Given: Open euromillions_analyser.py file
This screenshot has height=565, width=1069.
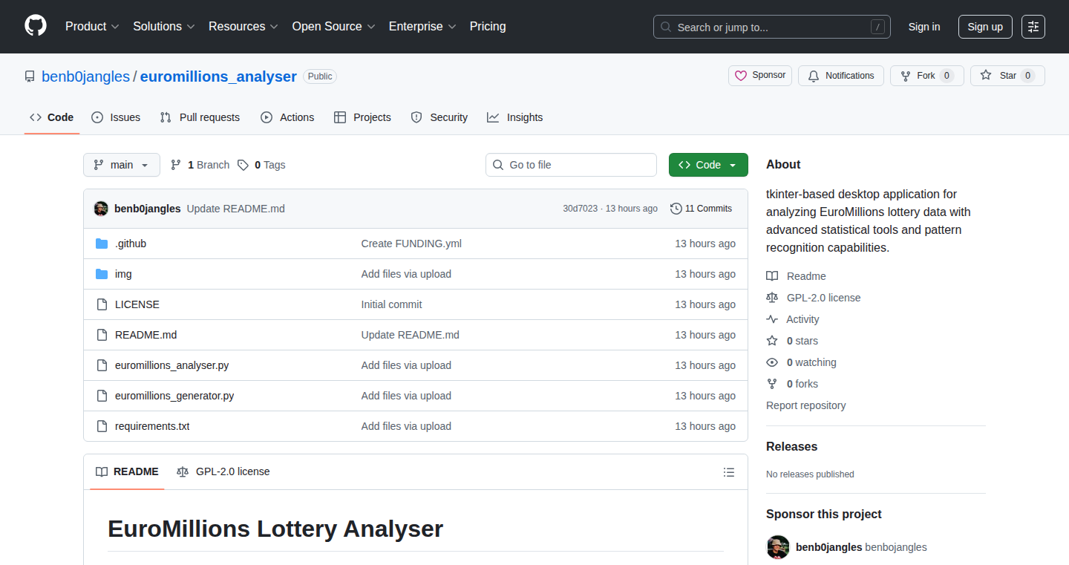Looking at the screenshot, I should [171, 365].
